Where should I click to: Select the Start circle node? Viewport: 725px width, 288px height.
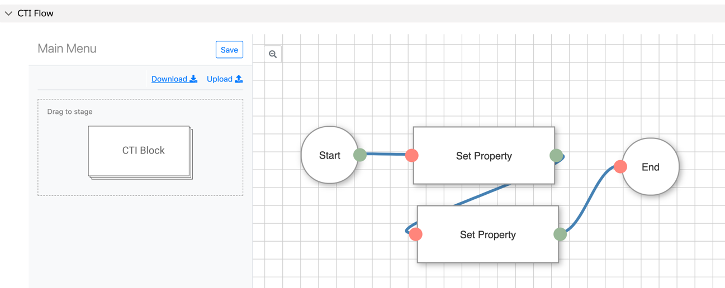tap(329, 155)
